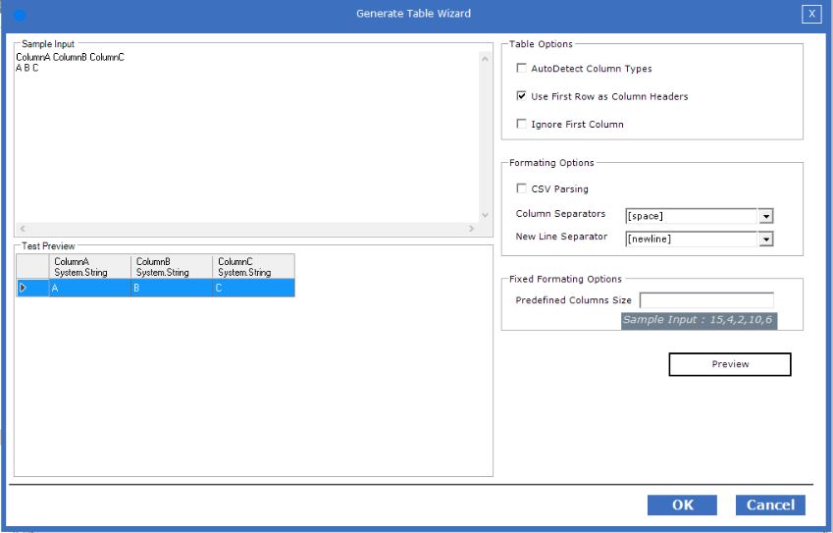Click the Sample Input scroll down arrow
This screenshot has height=533, width=833.
tap(484, 214)
